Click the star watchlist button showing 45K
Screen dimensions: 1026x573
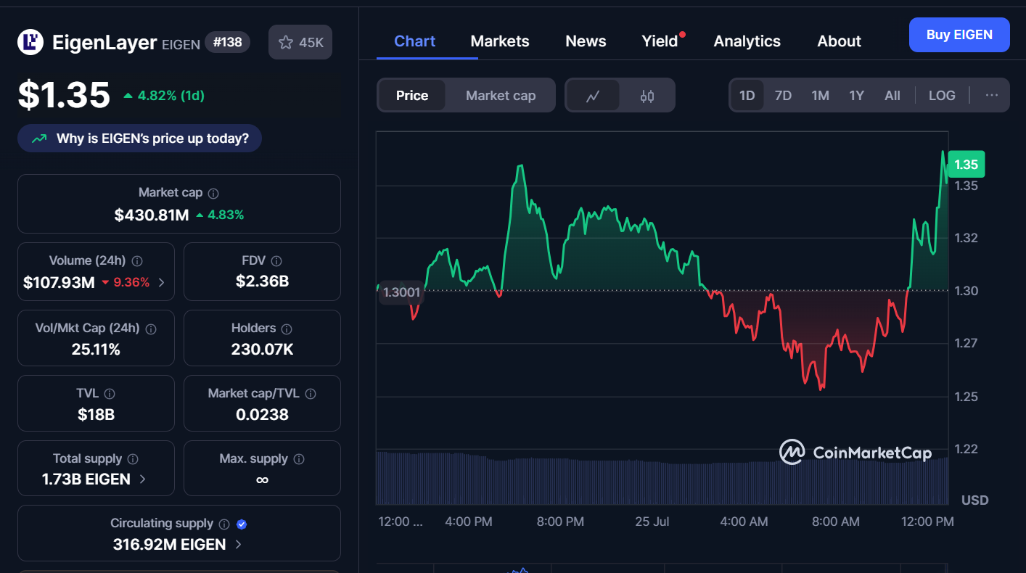[x=300, y=42]
